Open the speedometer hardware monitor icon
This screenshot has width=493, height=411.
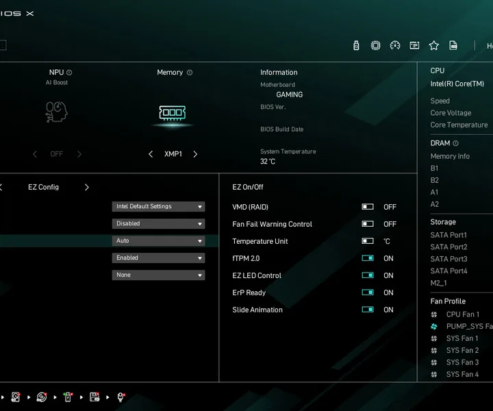[395, 46]
